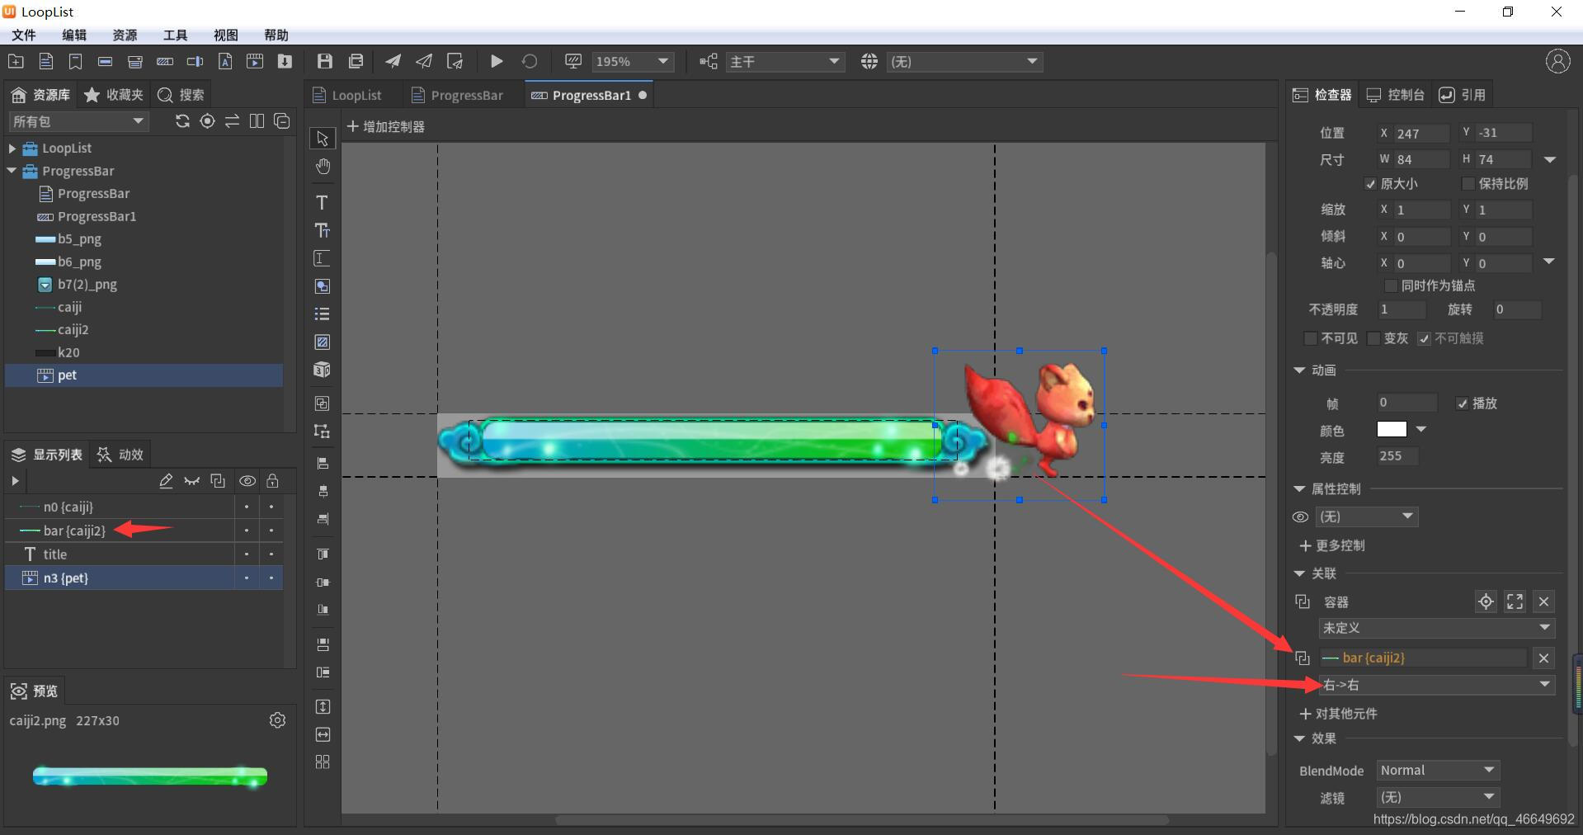Image resolution: width=1583 pixels, height=835 pixels.
Task: Remove the bar {caiji2} relation
Action: pyautogui.click(x=1543, y=658)
